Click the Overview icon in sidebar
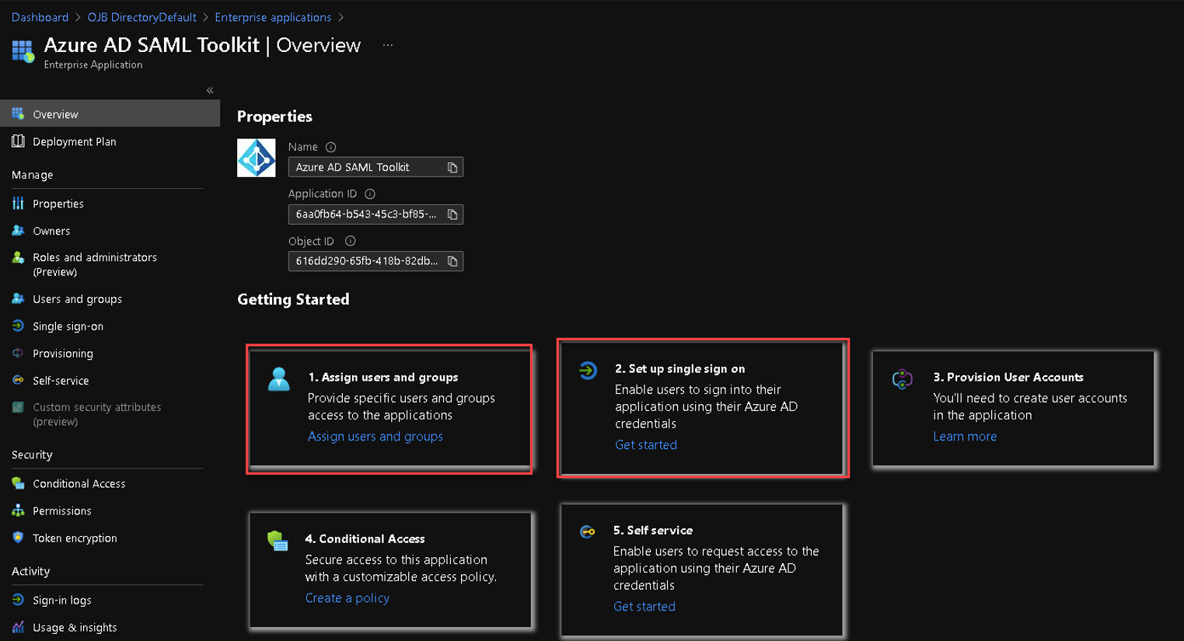Image resolution: width=1184 pixels, height=641 pixels. coord(18,113)
